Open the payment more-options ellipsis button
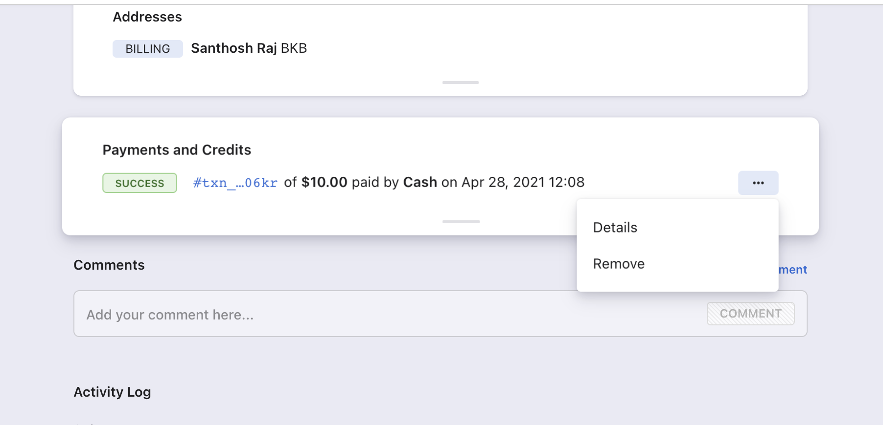The width and height of the screenshot is (883, 425). (758, 183)
